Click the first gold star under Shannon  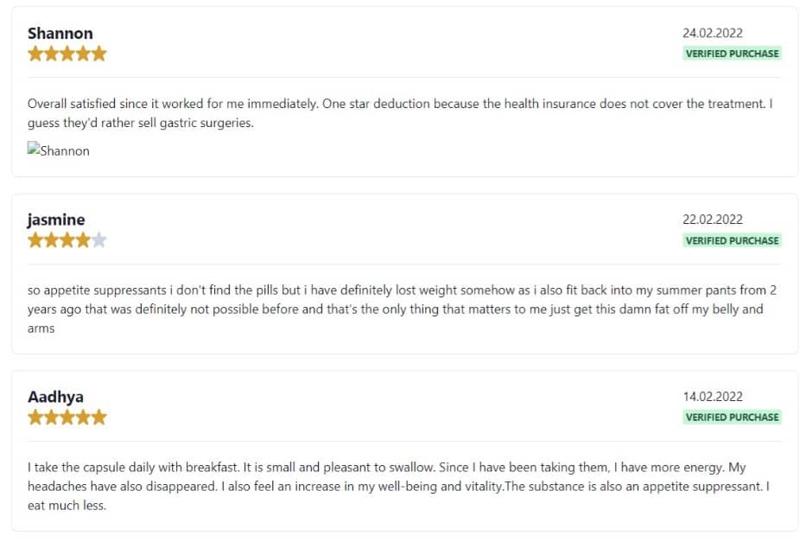35,54
